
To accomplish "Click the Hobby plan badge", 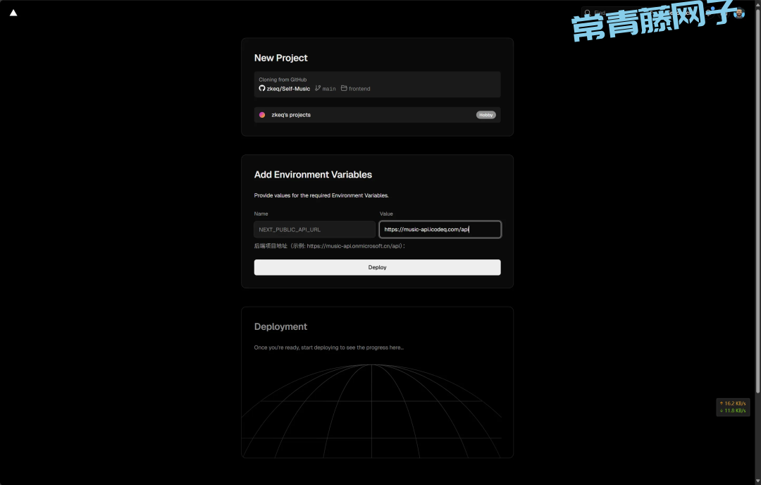I will tap(485, 115).
